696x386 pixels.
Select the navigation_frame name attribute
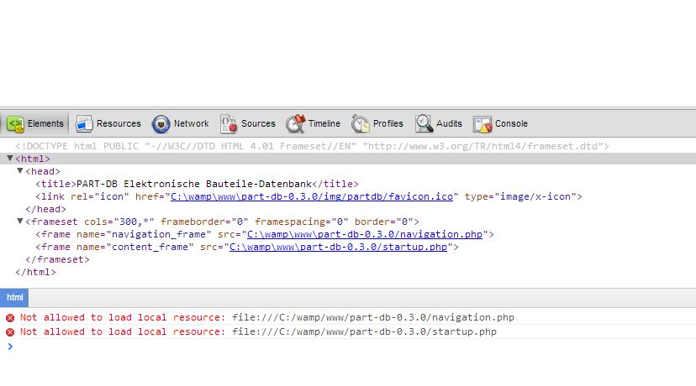(x=144, y=234)
